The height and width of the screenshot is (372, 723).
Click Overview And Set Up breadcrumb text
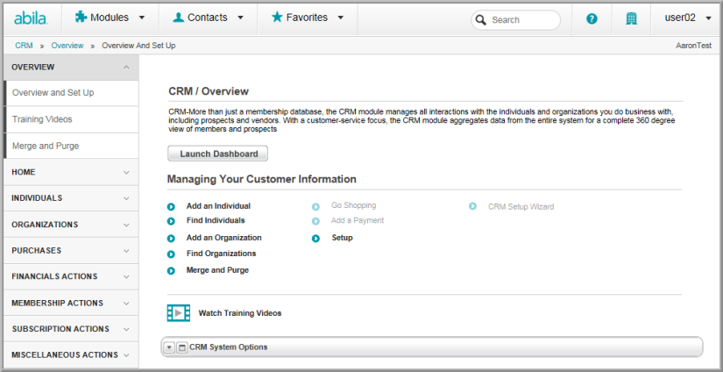pos(138,46)
